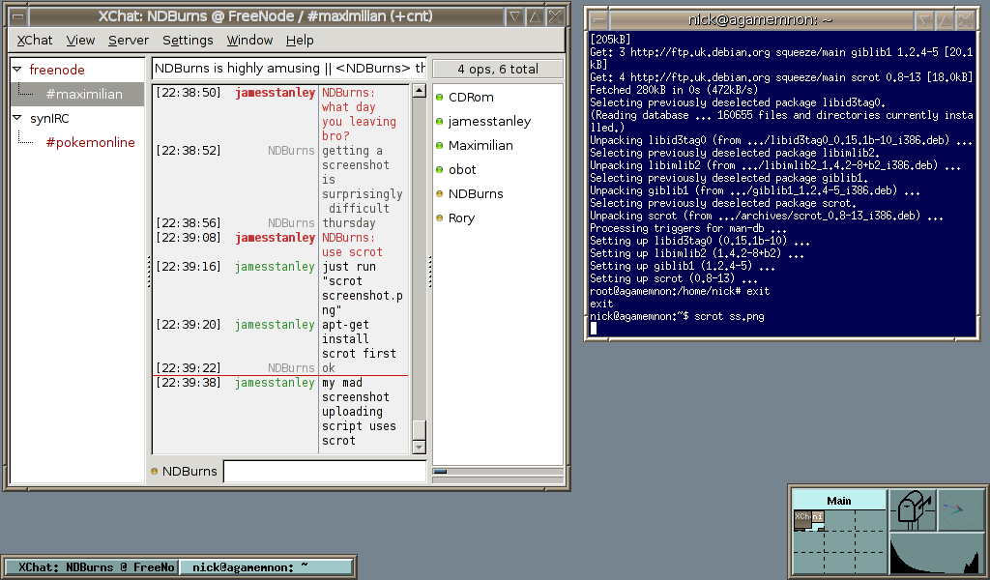Viewport: 990px width, 580px height.
Task: Open the Server menu
Action: (129, 40)
